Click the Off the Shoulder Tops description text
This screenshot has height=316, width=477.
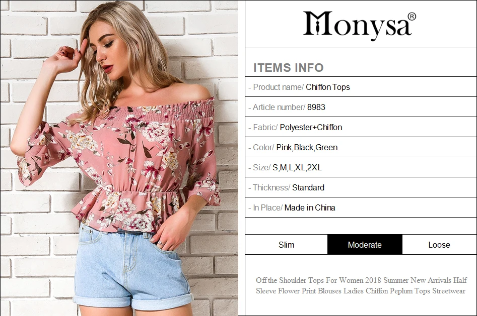tap(361, 285)
